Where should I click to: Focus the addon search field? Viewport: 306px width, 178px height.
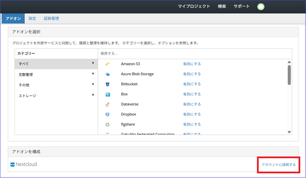(195, 54)
